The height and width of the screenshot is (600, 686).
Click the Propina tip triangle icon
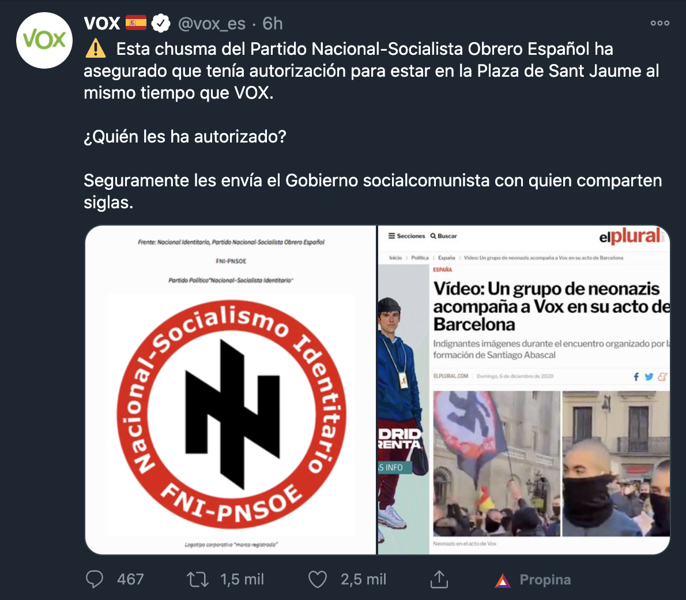click(x=503, y=580)
